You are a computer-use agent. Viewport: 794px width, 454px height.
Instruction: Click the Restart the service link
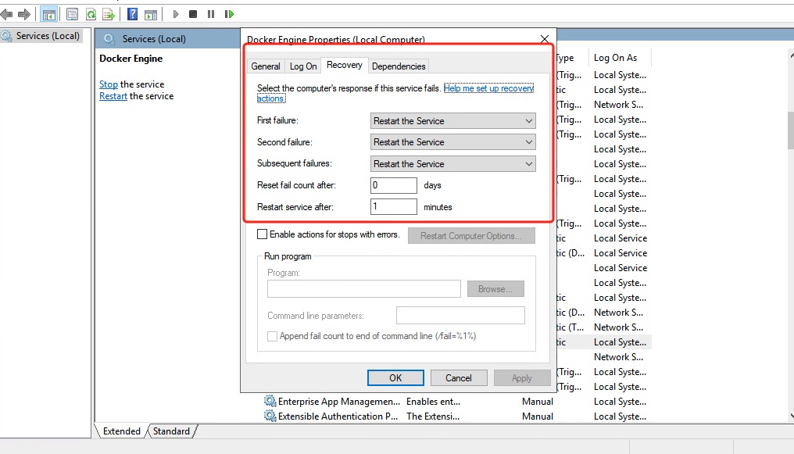113,96
